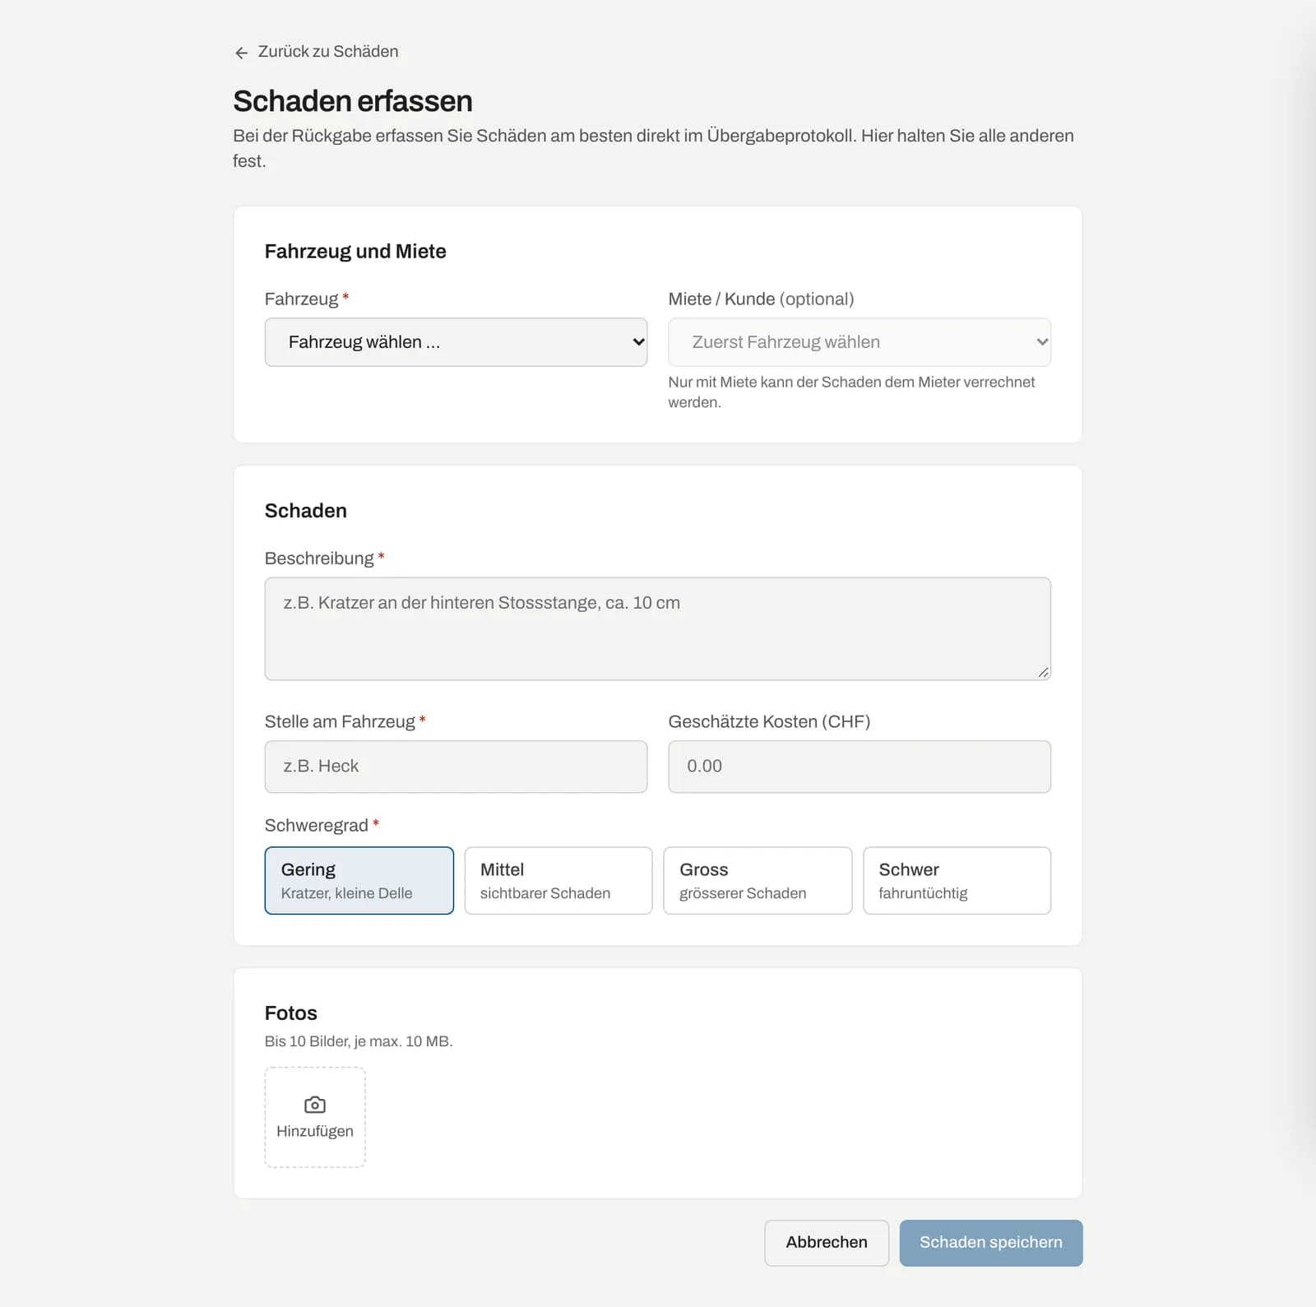
Task: Open the Fahrzeug wählen dropdown
Action: [x=456, y=342]
